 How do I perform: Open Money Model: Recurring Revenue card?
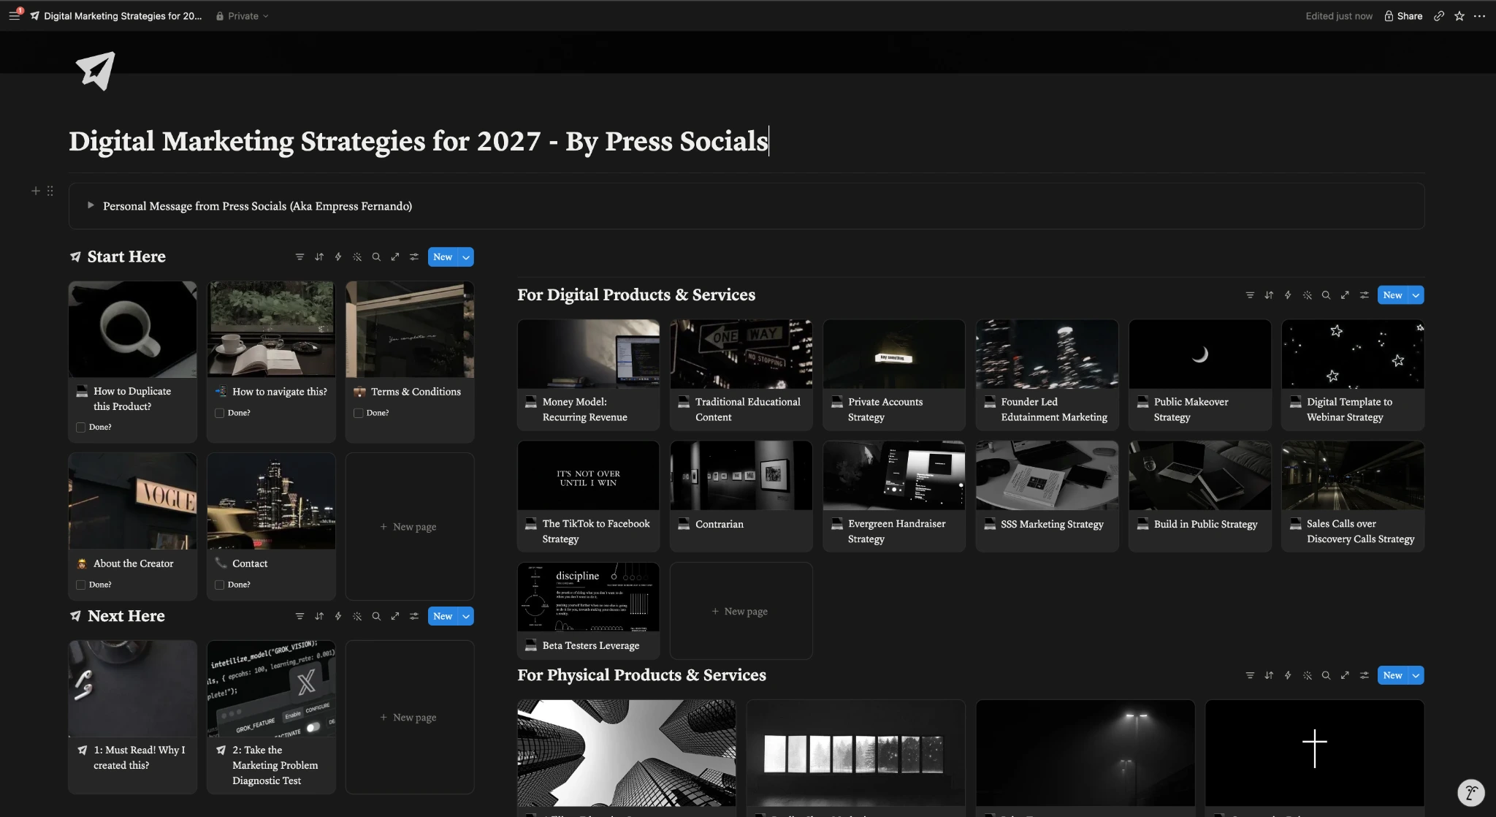(588, 375)
